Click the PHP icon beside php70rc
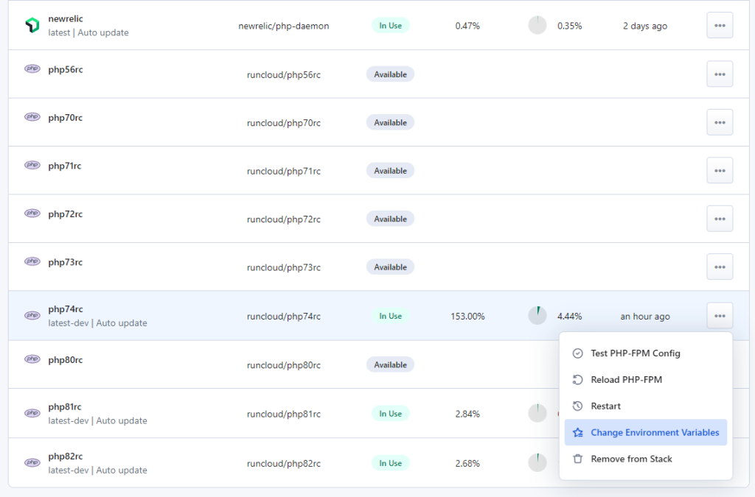 click(32, 117)
